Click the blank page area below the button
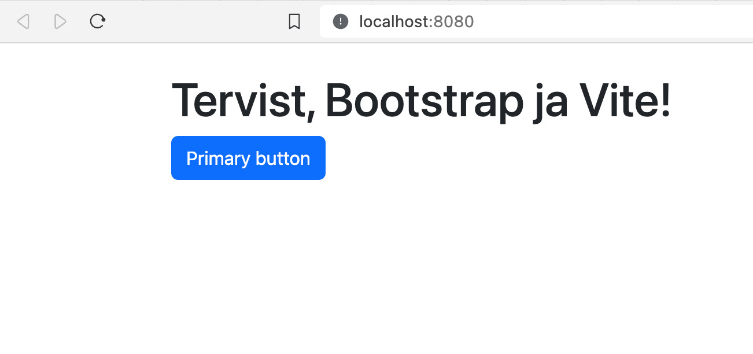 coord(376,266)
